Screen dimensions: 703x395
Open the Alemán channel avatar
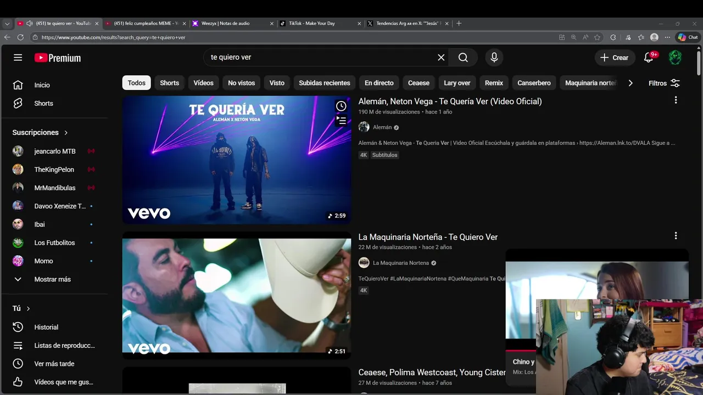tap(364, 127)
